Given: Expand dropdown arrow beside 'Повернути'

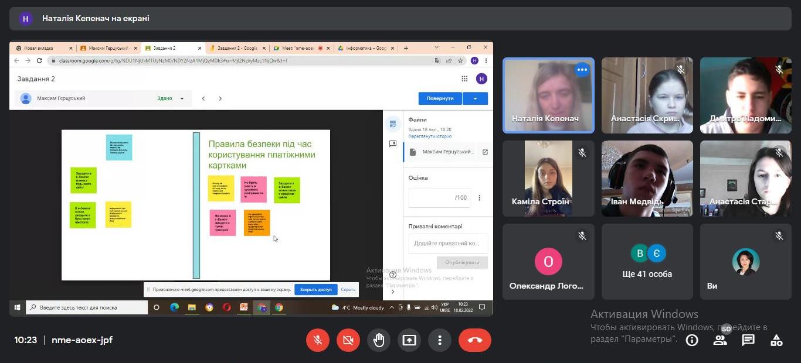Looking at the screenshot, I should [x=475, y=98].
